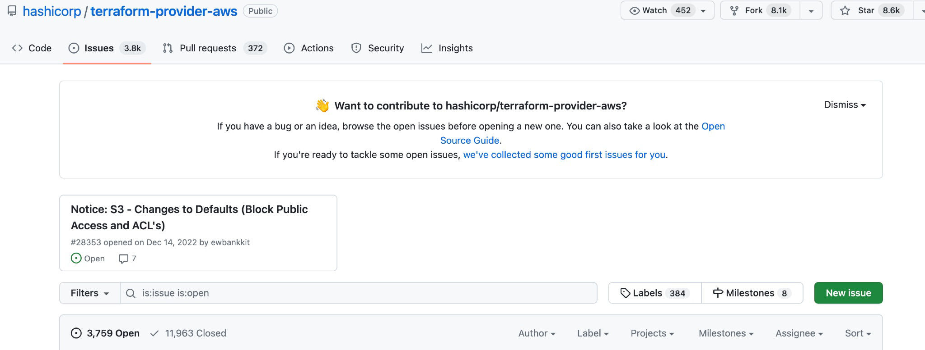The height and width of the screenshot is (350, 925).
Task: Click the Labels tag icon
Action: [625, 293]
